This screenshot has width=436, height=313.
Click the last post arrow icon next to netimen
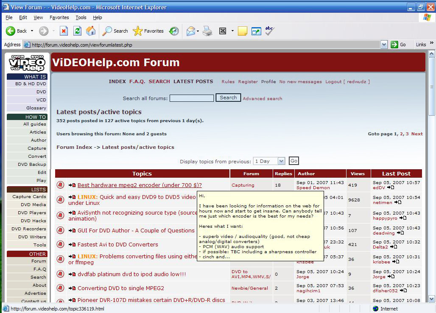pyautogui.click(x=398, y=202)
